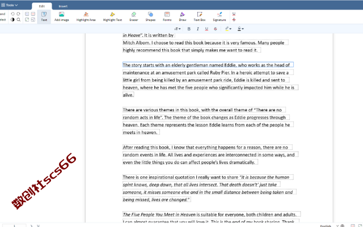The image size is (363, 227).
Task: Click text block 'meets in heaven.'
Action: point(141,132)
